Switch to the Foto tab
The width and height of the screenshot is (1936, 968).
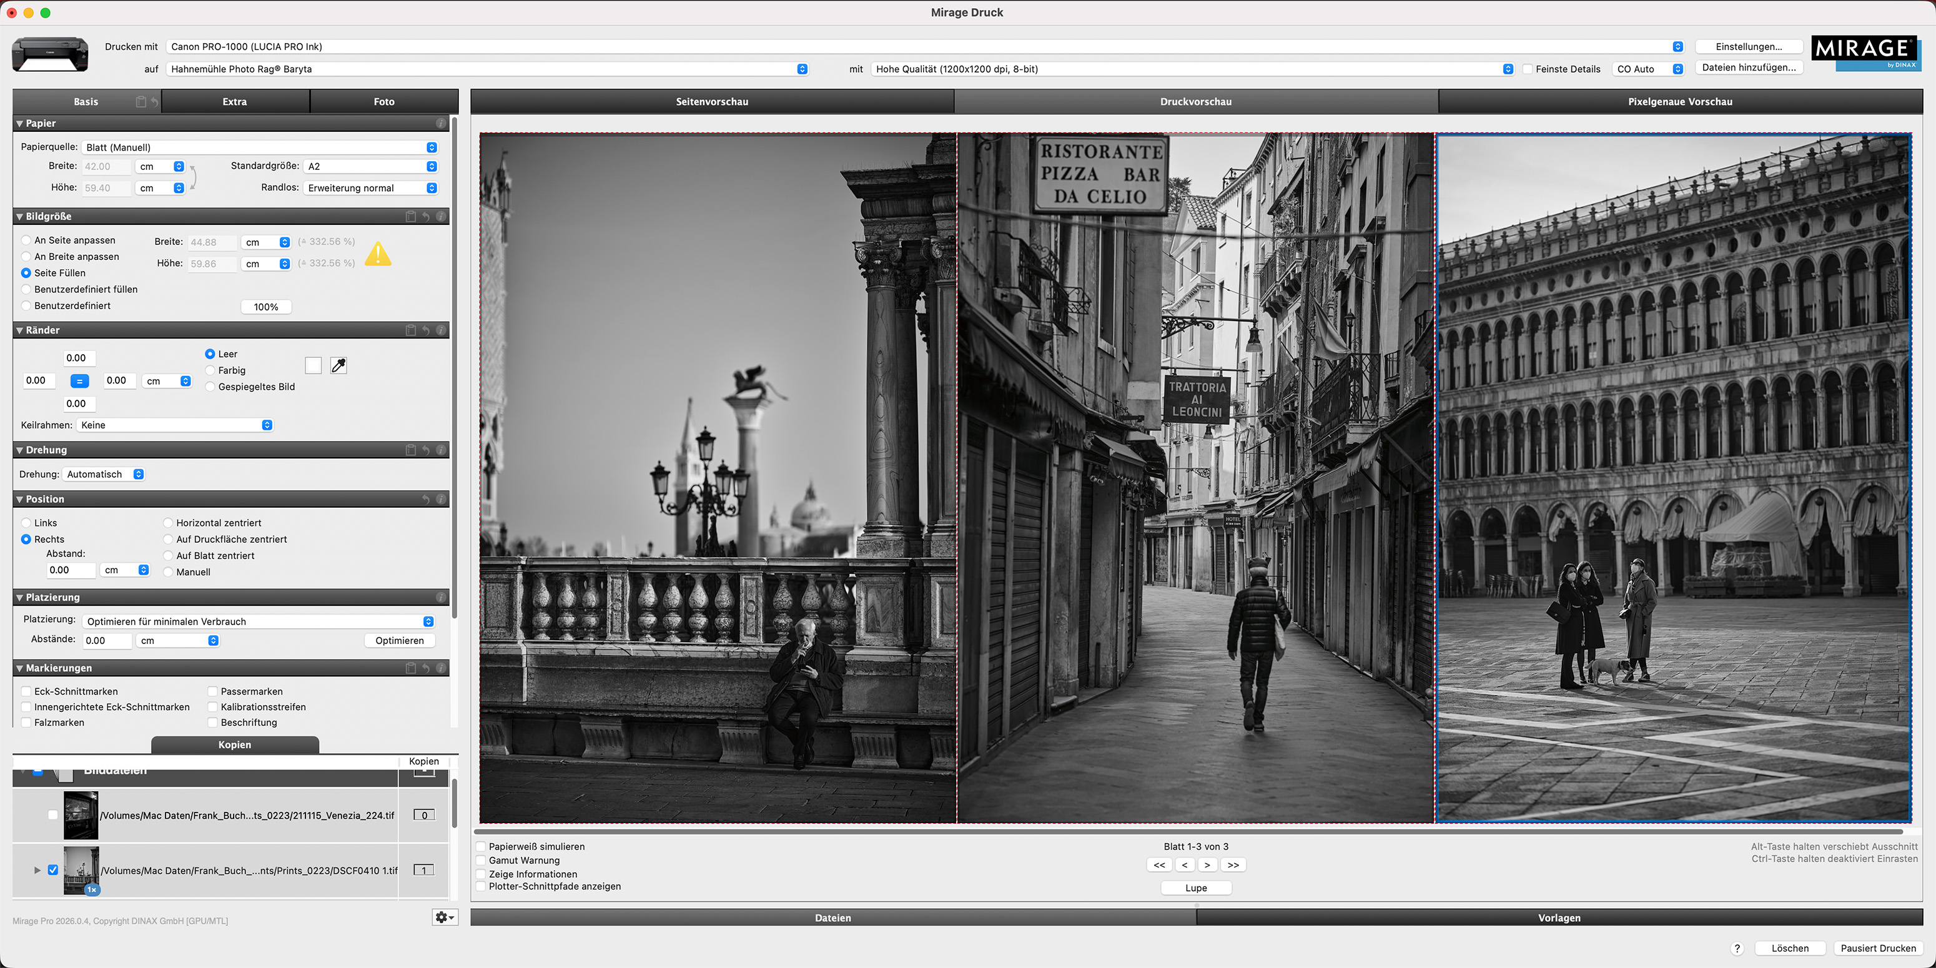pyautogui.click(x=384, y=101)
